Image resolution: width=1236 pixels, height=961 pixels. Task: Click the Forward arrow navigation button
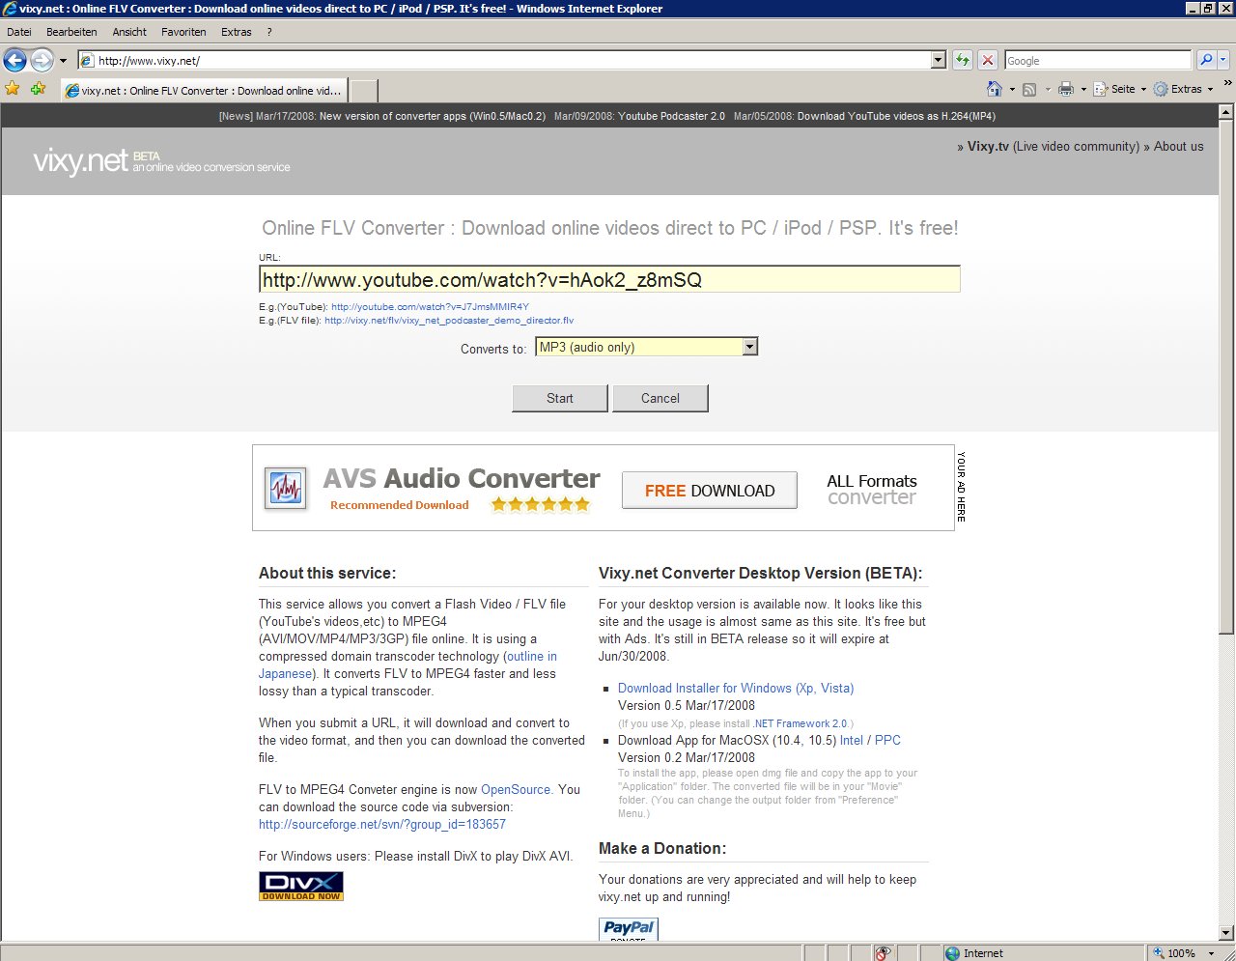tap(42, 61)
